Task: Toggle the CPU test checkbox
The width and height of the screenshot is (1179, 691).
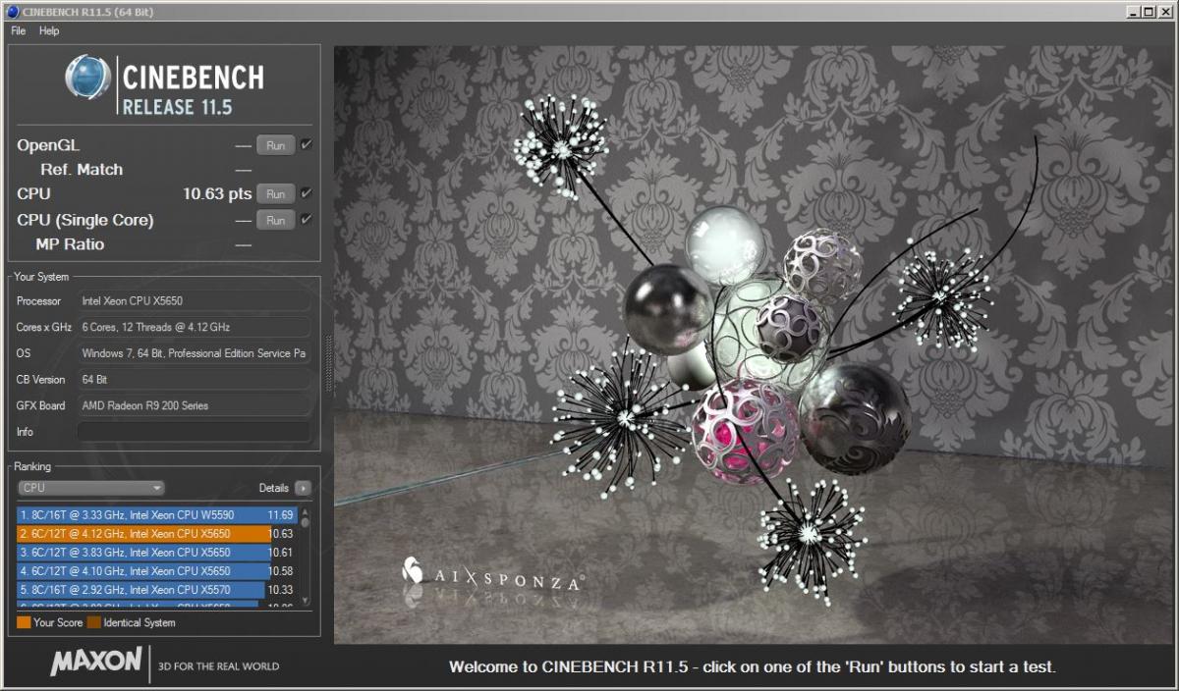Action: (x=307, y=193)
